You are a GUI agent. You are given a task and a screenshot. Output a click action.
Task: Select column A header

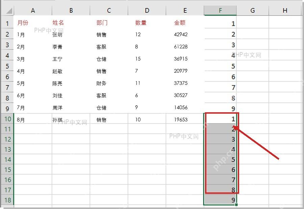point(33,10)
